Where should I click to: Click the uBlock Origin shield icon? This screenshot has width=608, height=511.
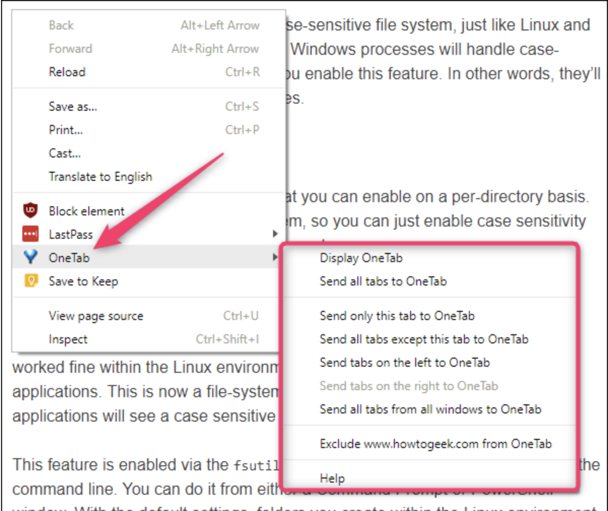(30, 211)
